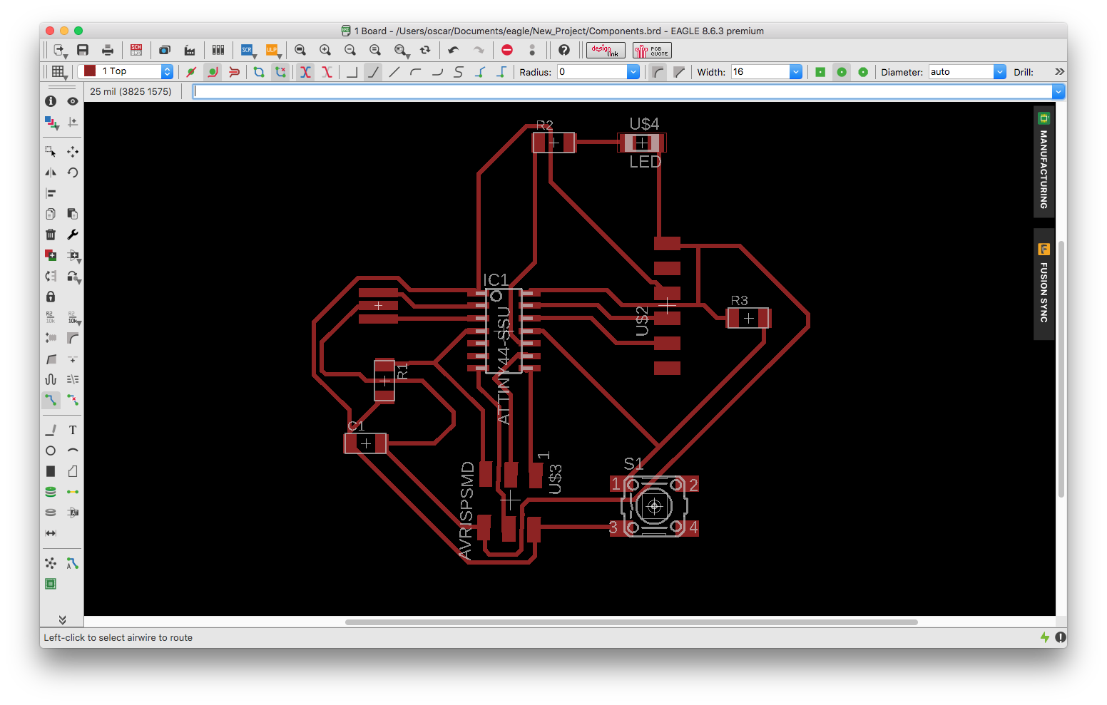
Task: Click the Info tool icon
Action: (x=51, y=101)
